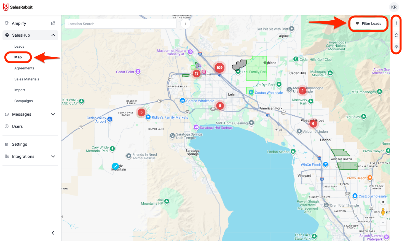Open the map layers icon
The height and width of the screenshot is (241, 402).
396,47
